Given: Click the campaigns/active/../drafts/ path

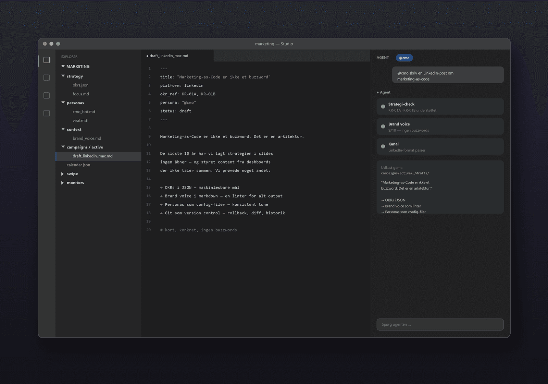Looking at the screenshot, I should (405, 173).
